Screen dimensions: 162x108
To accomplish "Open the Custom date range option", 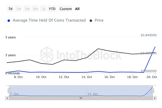I will [x=65, y=9].
